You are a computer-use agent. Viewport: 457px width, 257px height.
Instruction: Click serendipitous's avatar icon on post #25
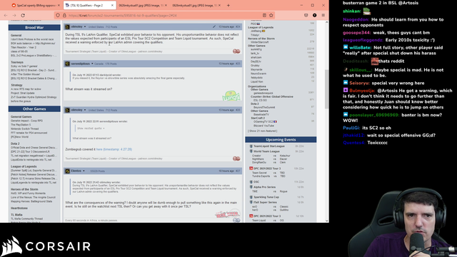67,64
